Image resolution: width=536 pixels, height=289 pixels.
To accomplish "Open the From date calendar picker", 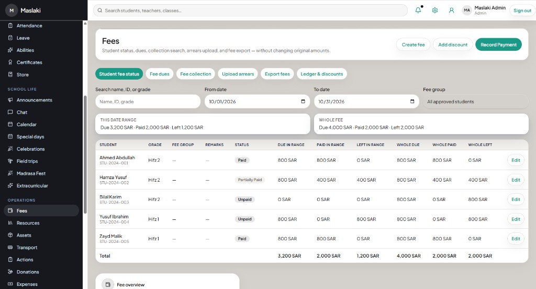I will (x=303, y=101).
